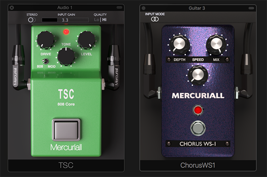
Task: Flip the 808/MOD mini switch
Action: point(45,61)
